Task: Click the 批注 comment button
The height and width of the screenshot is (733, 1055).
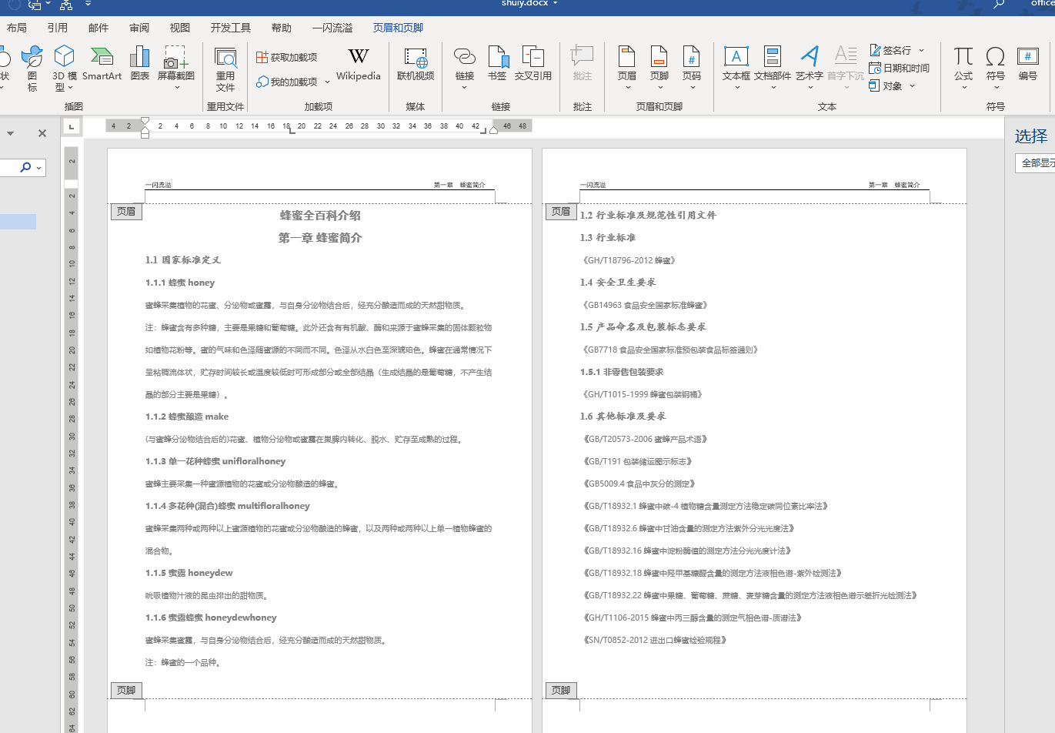Action: click(x=583, y=64)
